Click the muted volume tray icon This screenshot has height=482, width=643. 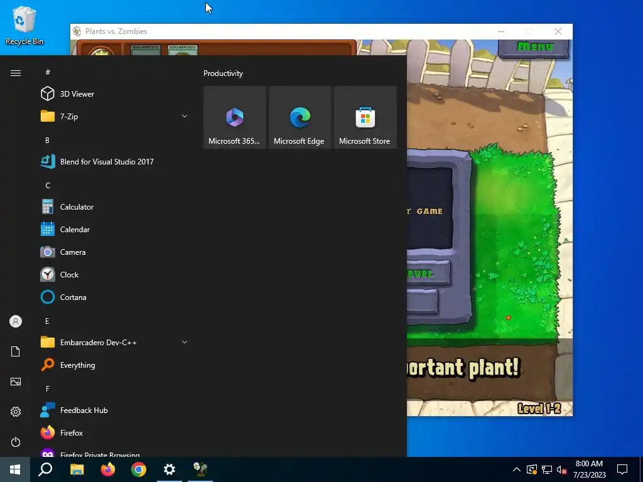click(x=561, y=469)
